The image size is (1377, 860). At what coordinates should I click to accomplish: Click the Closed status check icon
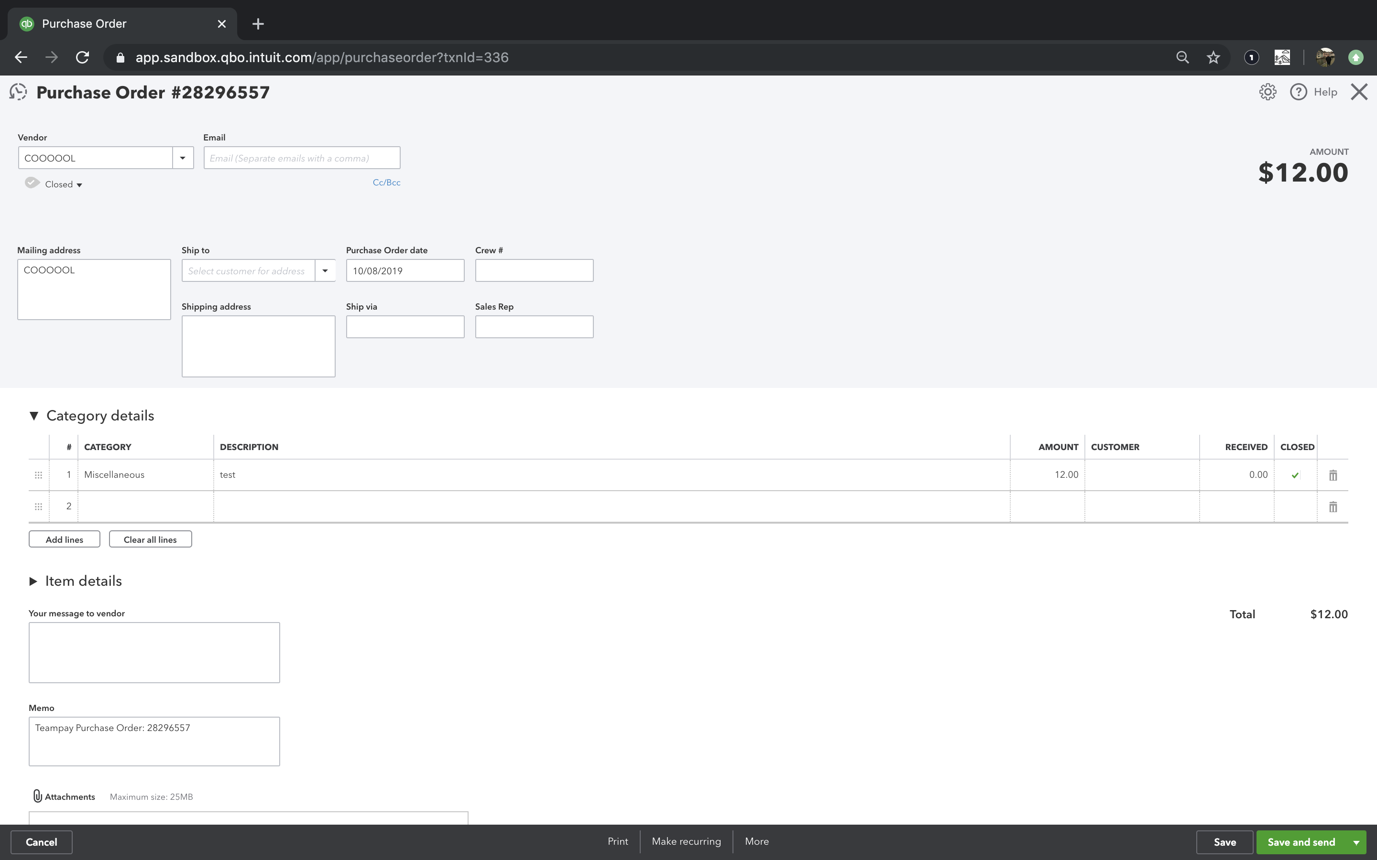pos(33,183)
